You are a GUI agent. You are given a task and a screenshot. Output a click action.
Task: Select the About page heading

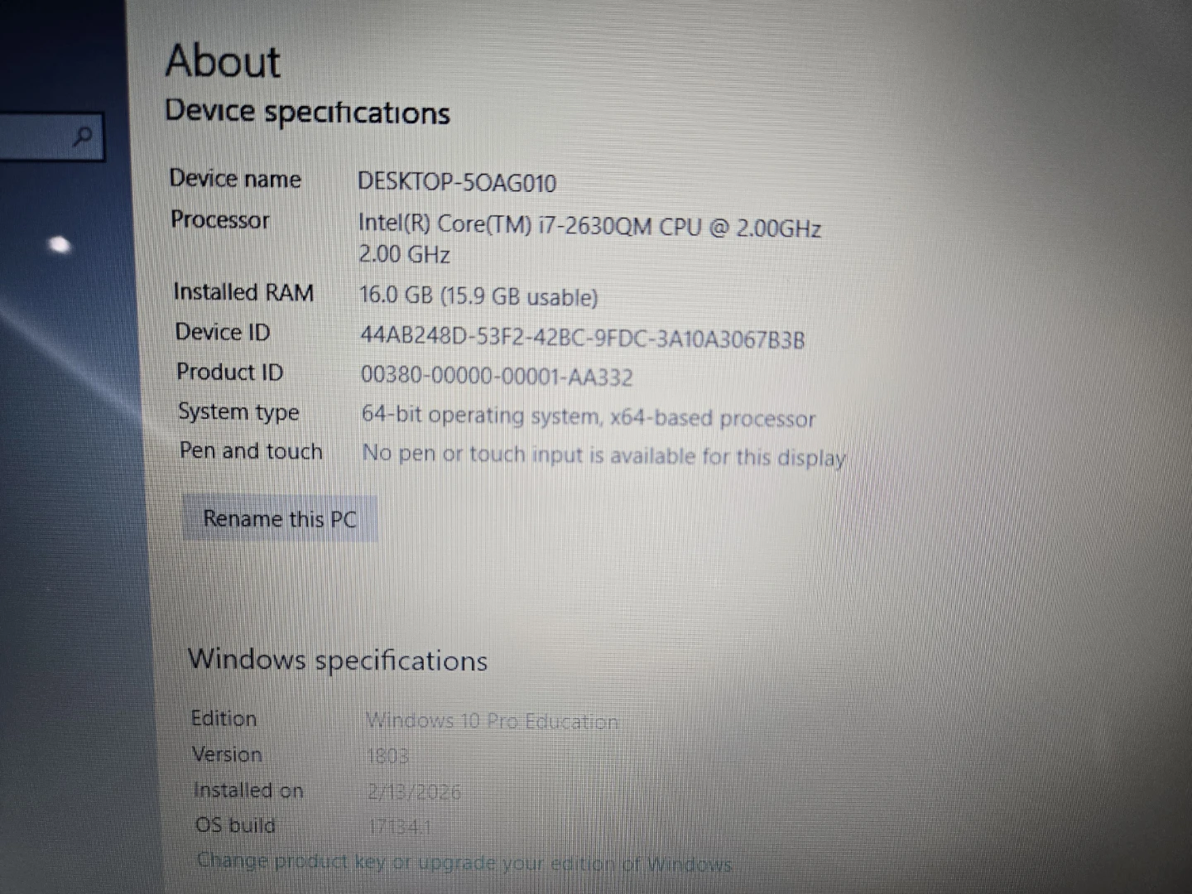pos(223,61)
